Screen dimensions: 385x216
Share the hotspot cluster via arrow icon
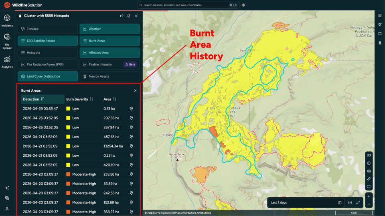point(122,16)
